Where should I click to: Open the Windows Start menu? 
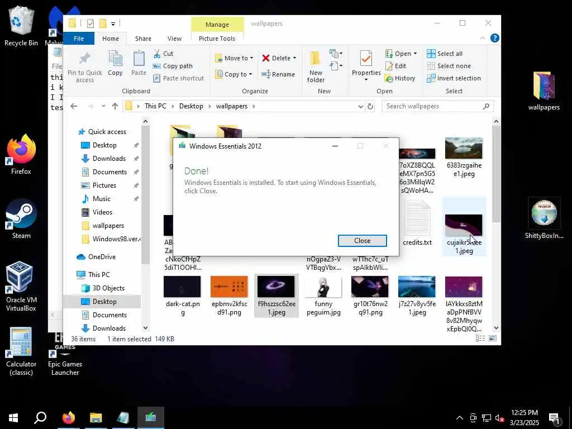pyautogui.click(x=13, y=418)
